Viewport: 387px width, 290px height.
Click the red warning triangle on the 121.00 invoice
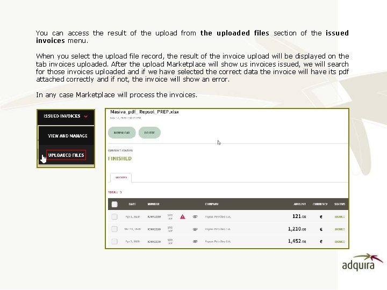[x=182, y=217]
